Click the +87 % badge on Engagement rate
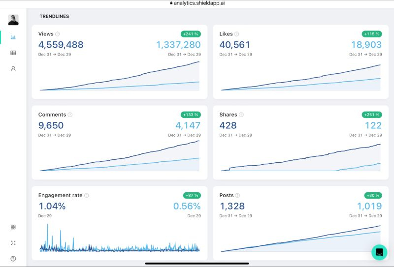Image resolution: width=394 pixels, height=267 pixels. 192,196
